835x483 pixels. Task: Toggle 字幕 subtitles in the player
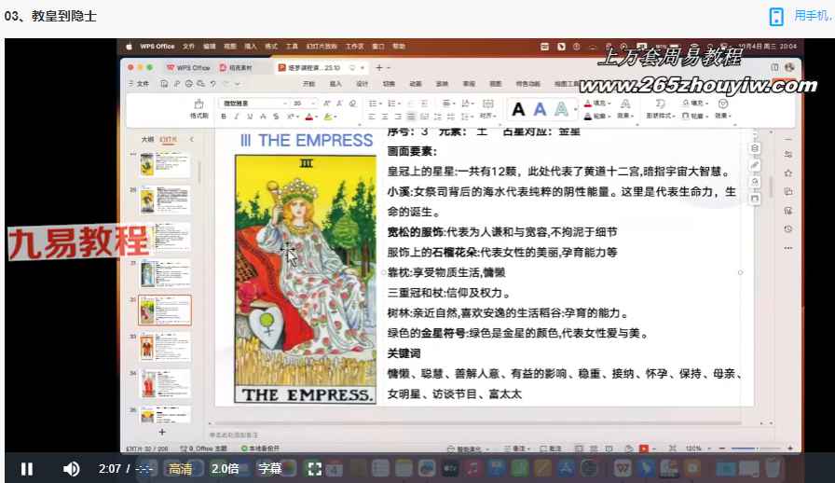click(x=269, y=469)
